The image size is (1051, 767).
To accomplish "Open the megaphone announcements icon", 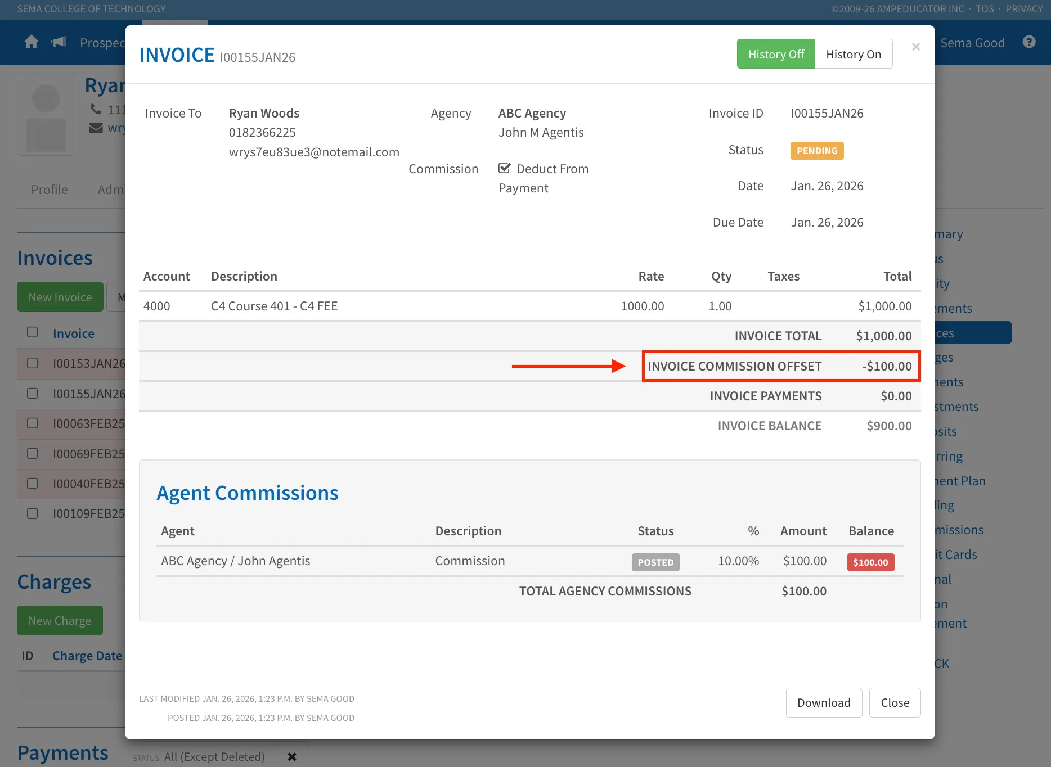I will click(59, 42).
